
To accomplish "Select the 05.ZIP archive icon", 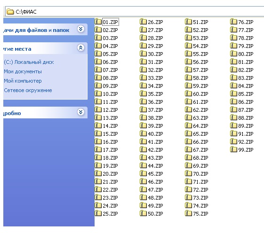I will coord(98,54).
